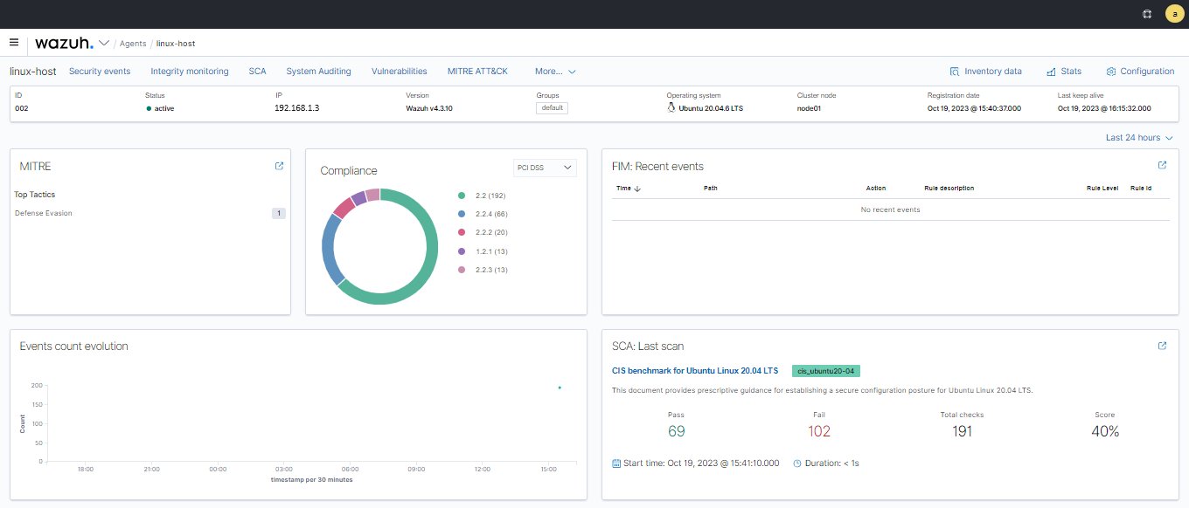Click the Inventory data icon
Image resolution: width=1189 pixels, height=508 pixels.
click(954, 72)
